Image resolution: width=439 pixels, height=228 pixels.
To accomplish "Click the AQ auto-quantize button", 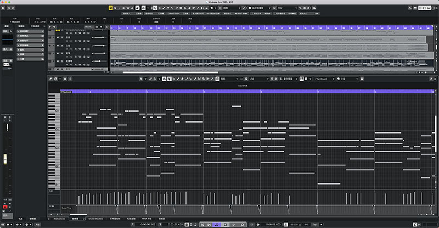I will click(37, 225).
